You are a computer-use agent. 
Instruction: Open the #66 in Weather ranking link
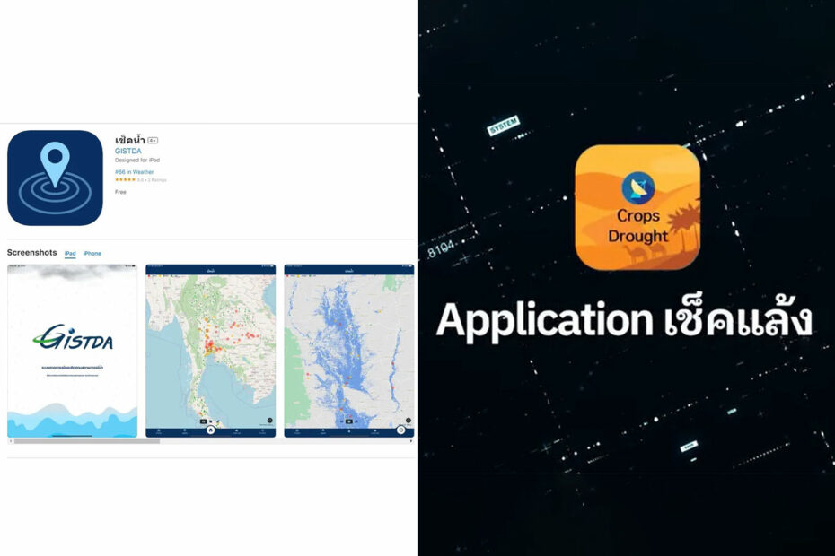click(x=134, y=172)
